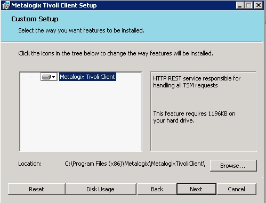The width and height of the screenshot is (266, 203).
Task: Click the 'Location:' label
Action: click(30, 164)
